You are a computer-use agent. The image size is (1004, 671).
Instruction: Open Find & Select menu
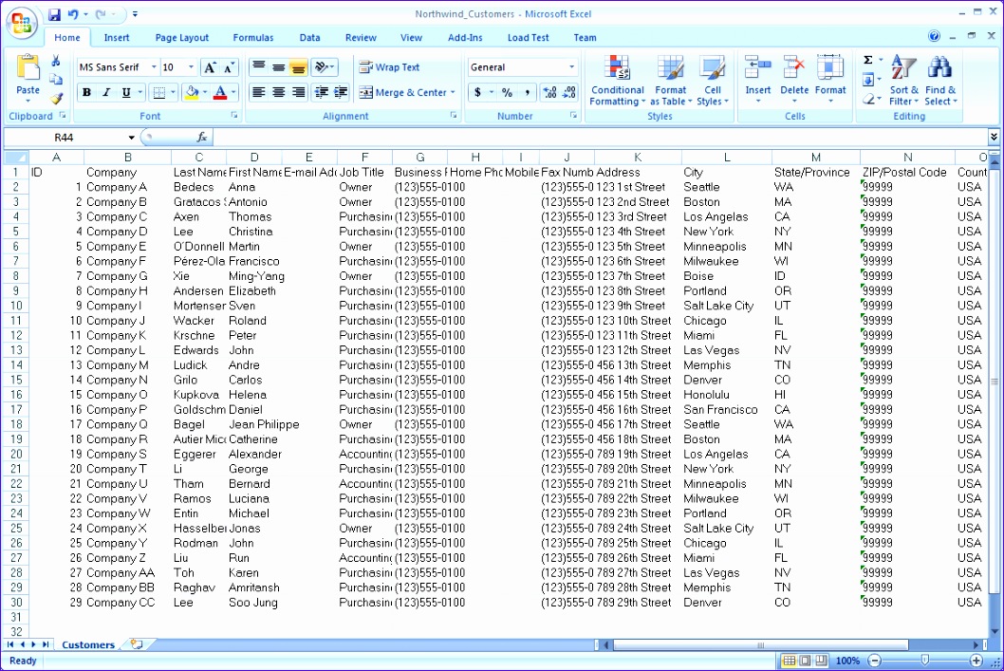pos(940,81)
